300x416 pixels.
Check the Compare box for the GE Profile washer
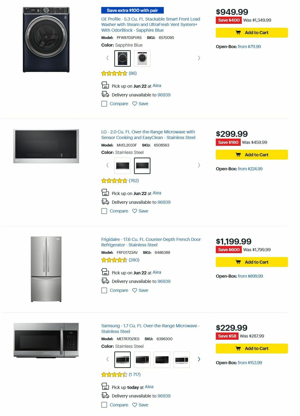point(104,103)
